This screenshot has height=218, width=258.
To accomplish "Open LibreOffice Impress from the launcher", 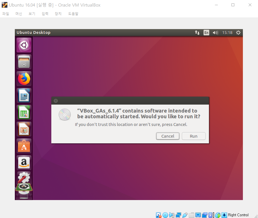I will tap(24, 129).
